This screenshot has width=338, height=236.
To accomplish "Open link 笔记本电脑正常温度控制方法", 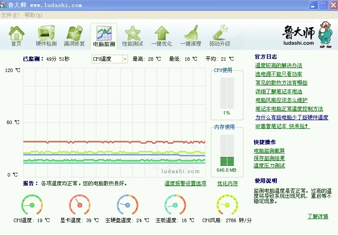I will click(289, 108).
